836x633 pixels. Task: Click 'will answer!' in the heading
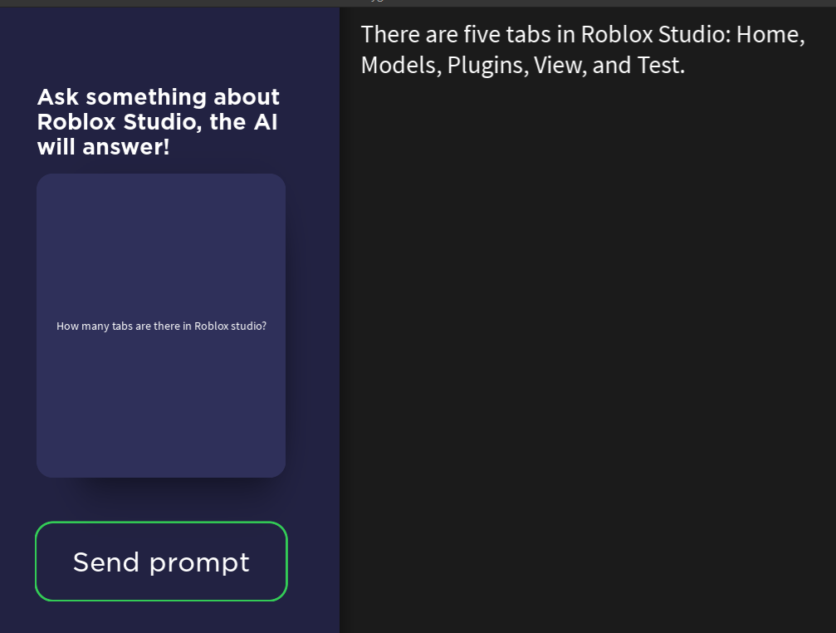[104, 147]
